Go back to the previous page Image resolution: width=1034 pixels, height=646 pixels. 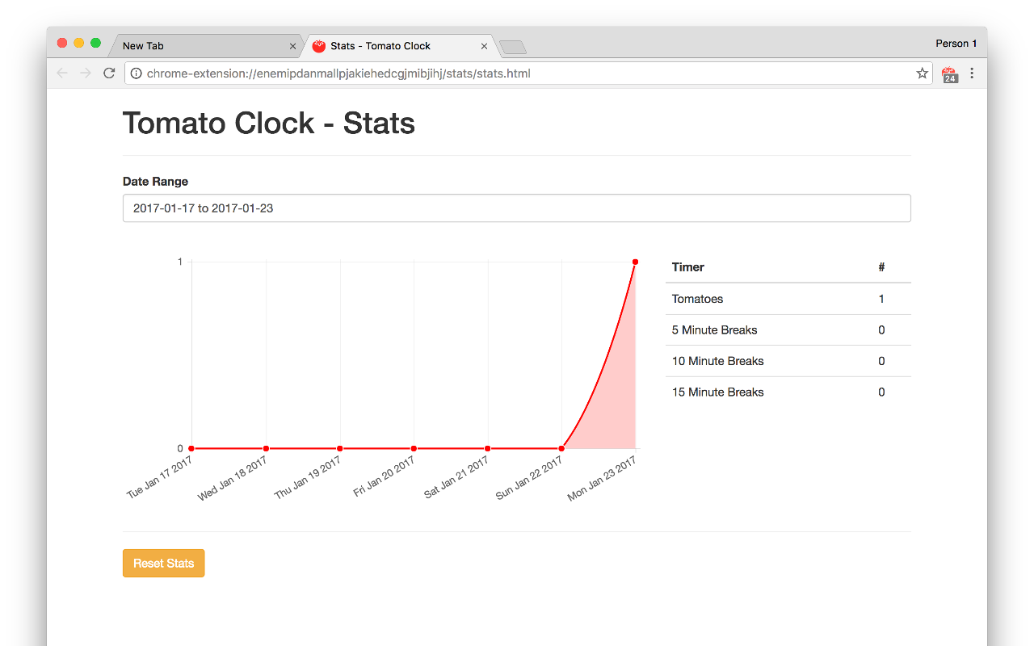point(62,73)
